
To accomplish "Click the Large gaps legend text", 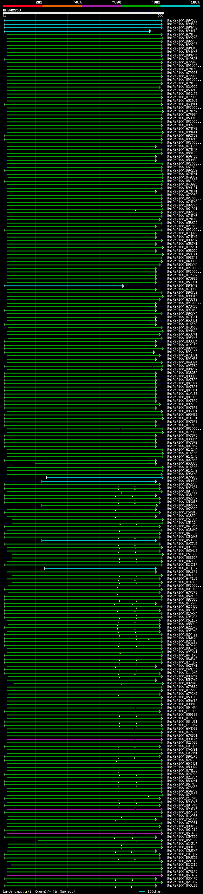I will 39,891.
